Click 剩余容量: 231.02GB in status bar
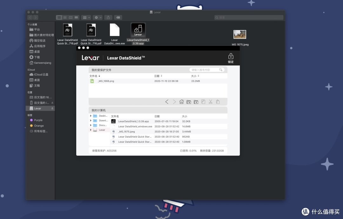This screenshot has width=343, height=219. click(x=212, y=151)
